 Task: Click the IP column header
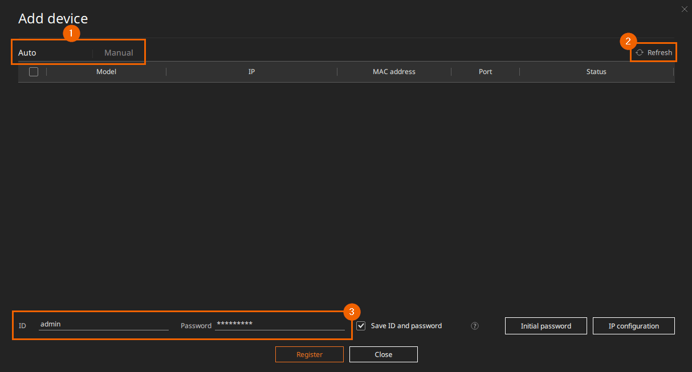click(x=251, y=71)
